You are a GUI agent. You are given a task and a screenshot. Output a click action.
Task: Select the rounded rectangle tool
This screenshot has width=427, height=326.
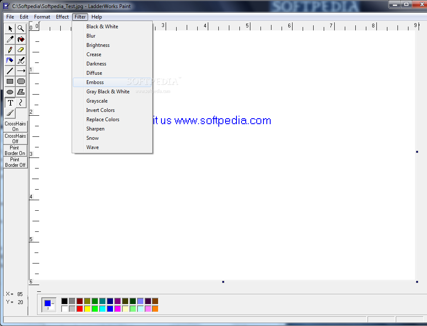point(21,81)
